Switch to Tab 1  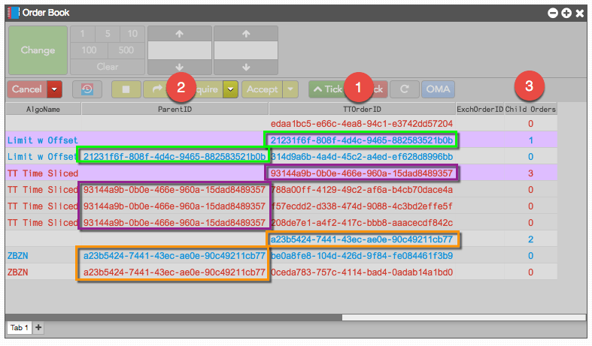(20, 327)
